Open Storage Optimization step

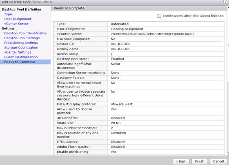21,47
